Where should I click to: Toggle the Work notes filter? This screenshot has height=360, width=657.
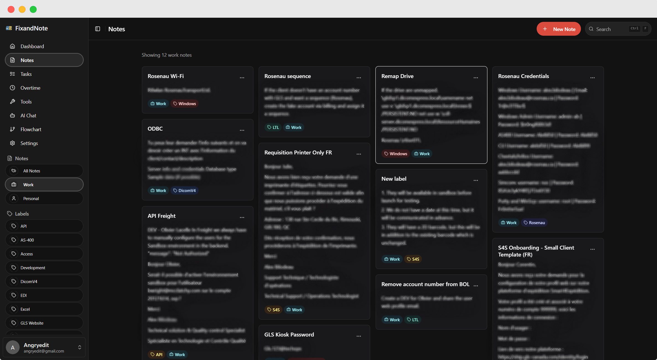click(44, 184)
